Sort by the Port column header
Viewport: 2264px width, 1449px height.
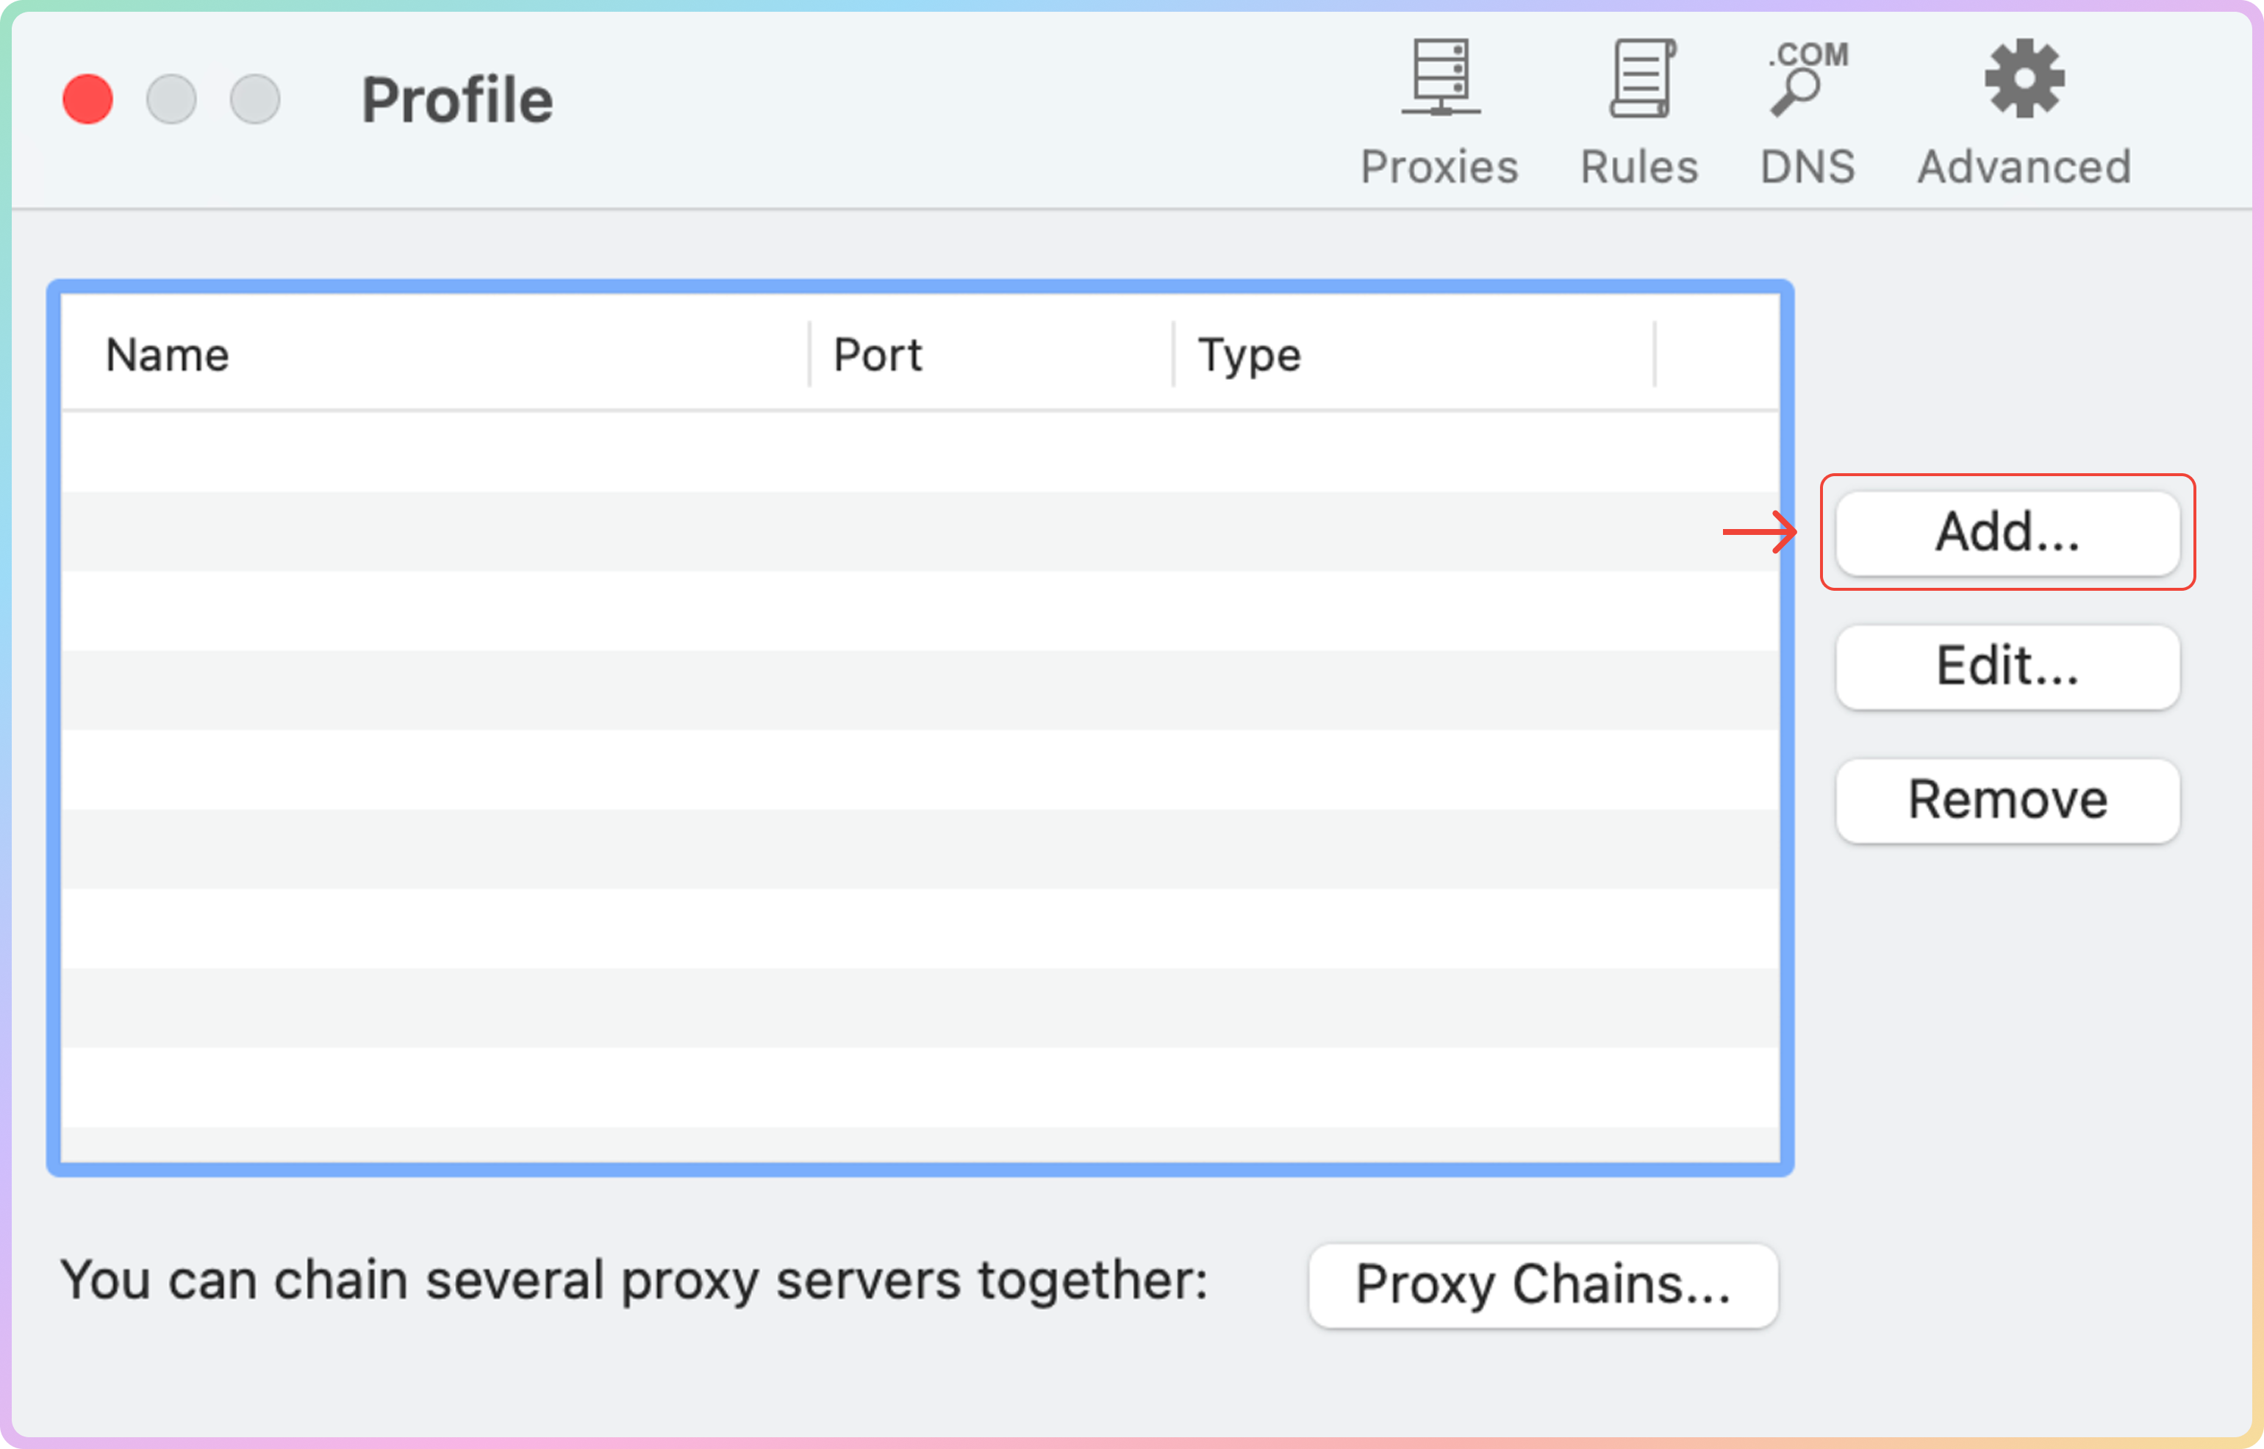pyautogui.click(x=877, y=355)
